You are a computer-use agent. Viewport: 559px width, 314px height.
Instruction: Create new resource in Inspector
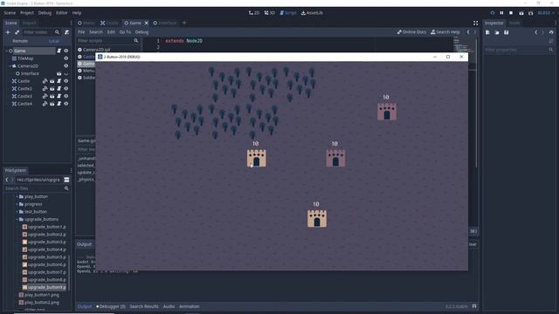(487, 32)
